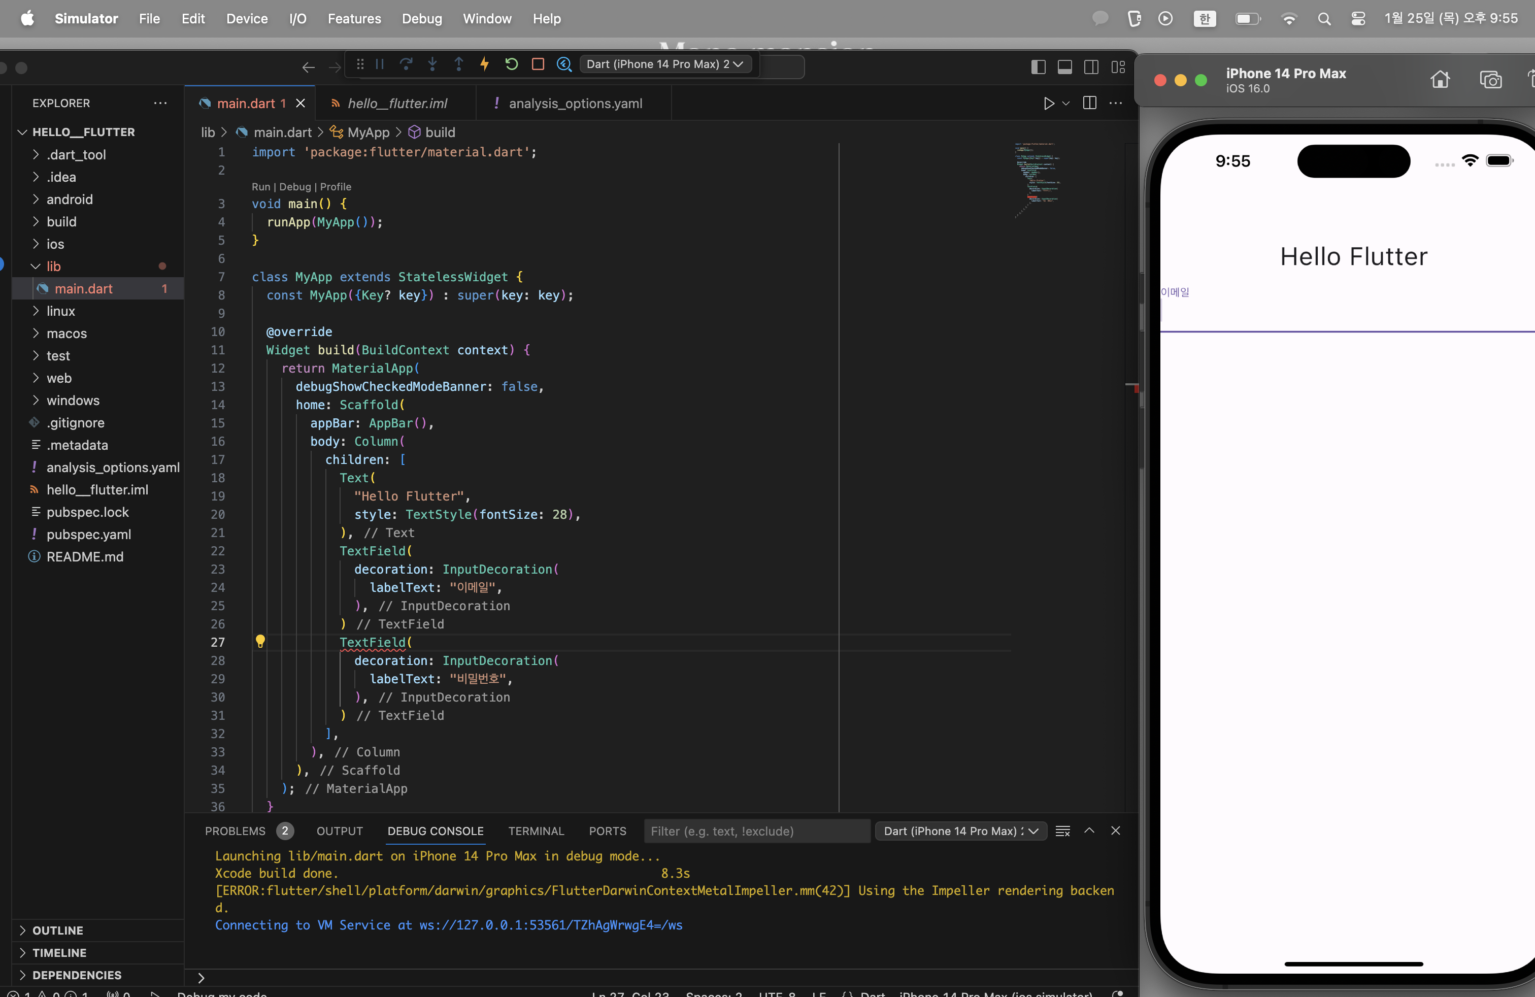1535x997 pixels.
Task: Open the Customize Layout icon
Action: point(1118,67)
